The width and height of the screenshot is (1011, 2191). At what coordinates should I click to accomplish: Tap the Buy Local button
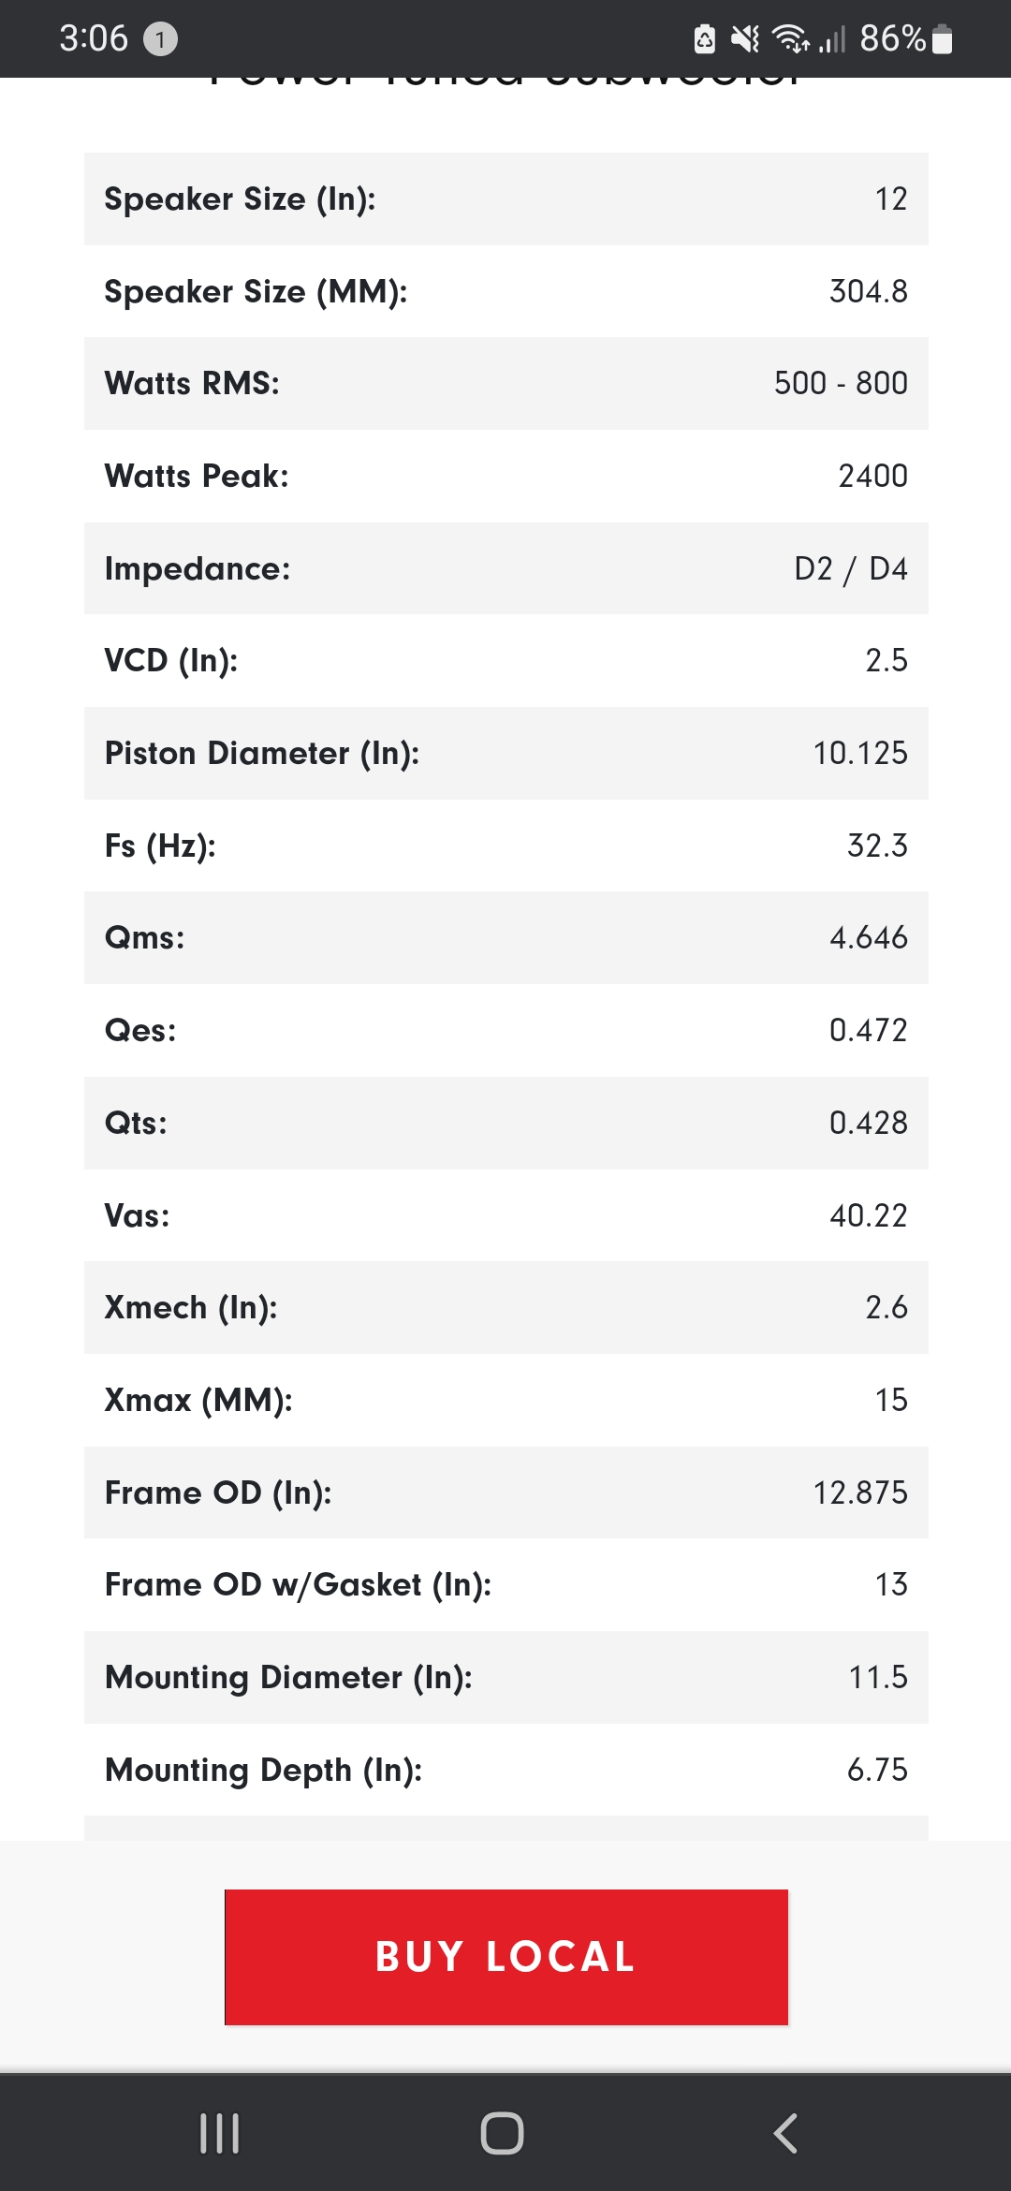[505, 1956]
